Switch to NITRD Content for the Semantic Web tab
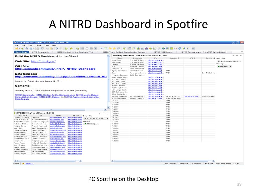The width and height of the screenshot is (257, 193). [x=75, y=52]
